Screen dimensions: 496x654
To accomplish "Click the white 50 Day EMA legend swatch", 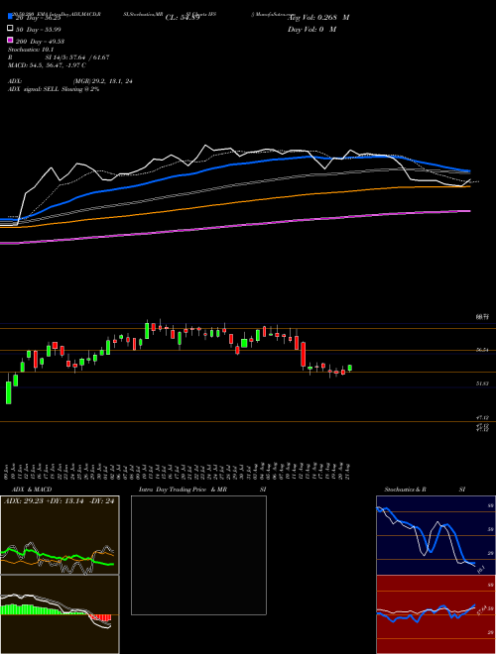I will tap(10, 29).
